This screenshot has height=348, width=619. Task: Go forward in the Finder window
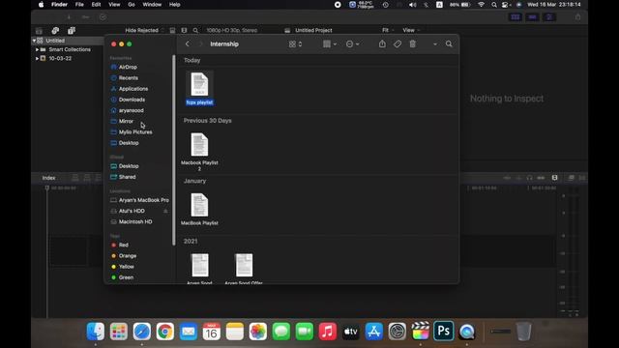200,43
